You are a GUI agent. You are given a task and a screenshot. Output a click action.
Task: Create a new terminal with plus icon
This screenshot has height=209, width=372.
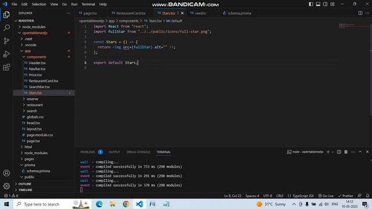pyautogui.click(x=328, y=152)
